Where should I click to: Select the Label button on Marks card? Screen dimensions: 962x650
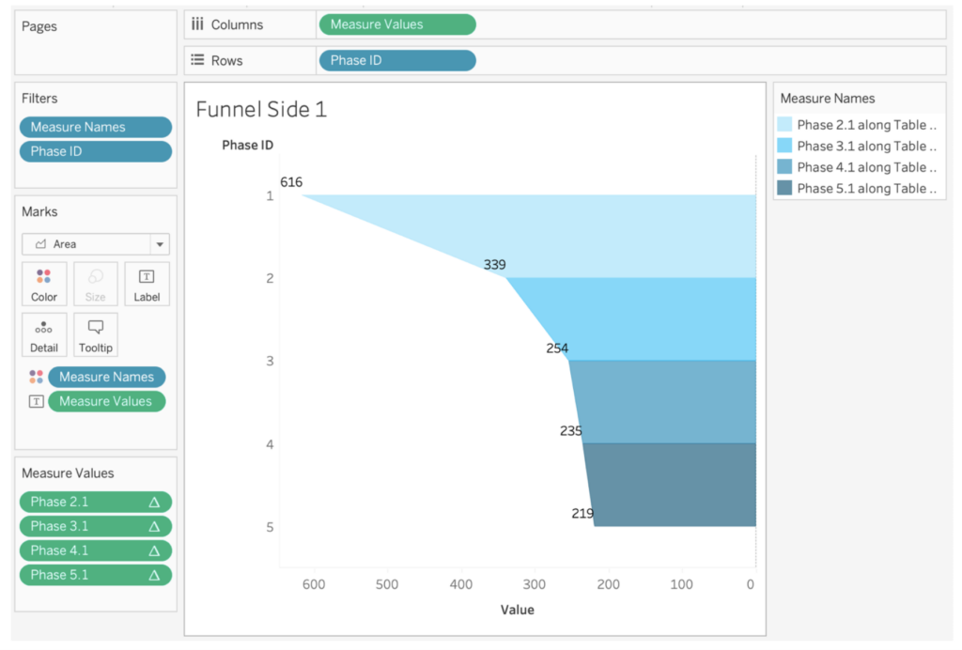[x=147, y=284]
